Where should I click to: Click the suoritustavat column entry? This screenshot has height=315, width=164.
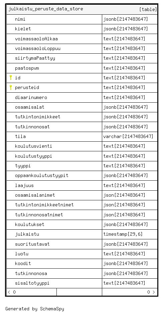click(54, 244)
